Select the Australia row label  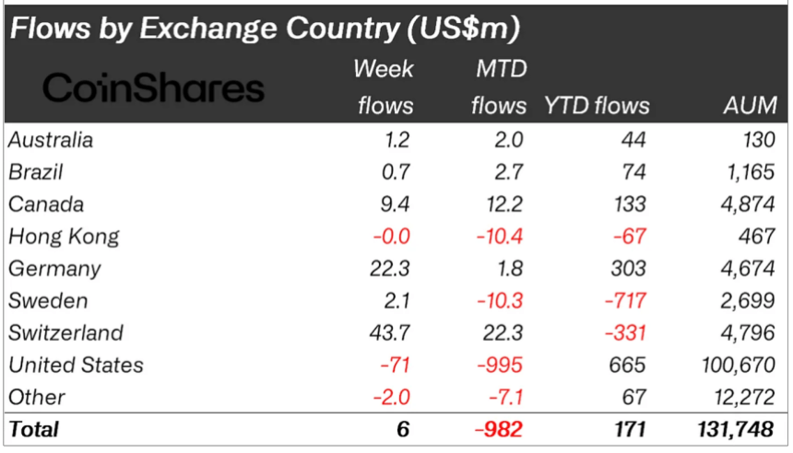51,140
